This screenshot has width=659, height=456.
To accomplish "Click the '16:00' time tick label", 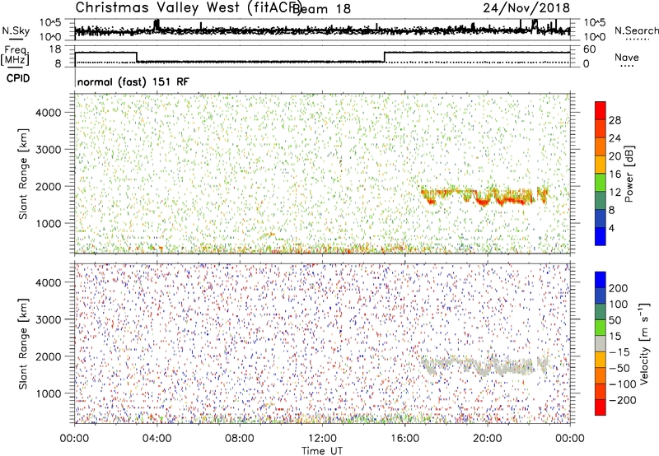I will tap(404, 439).
